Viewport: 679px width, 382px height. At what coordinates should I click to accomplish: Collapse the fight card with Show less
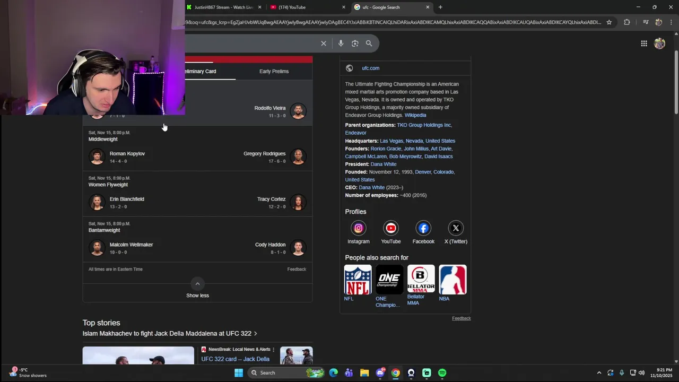pos(197,289)
